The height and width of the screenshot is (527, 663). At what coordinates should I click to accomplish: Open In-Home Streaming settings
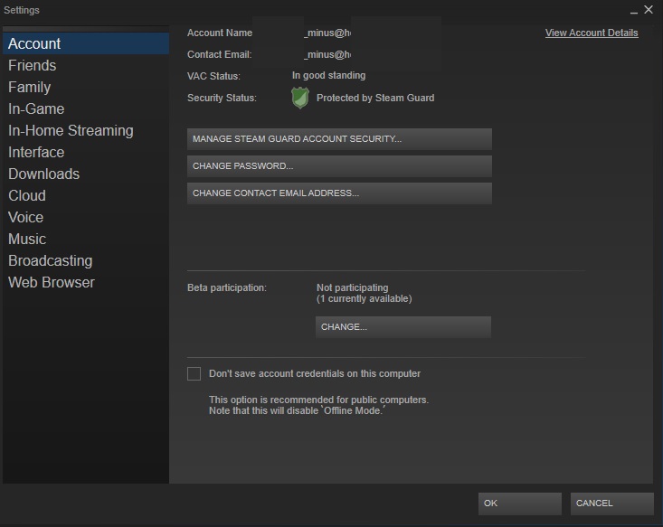86,130
